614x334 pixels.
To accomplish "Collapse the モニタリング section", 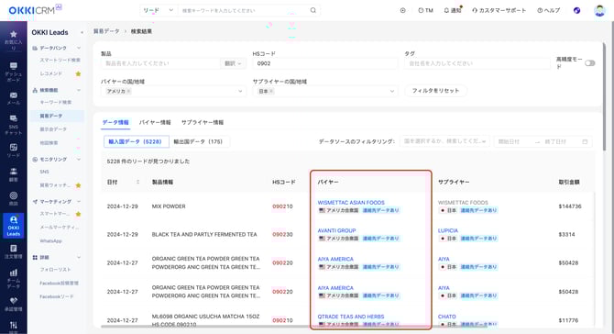I will click(79, 159).
